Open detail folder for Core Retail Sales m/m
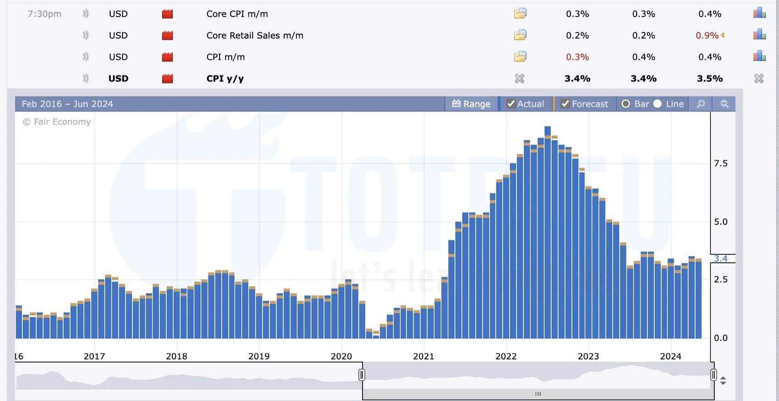Viewport: 779px width, 401px height. pyautogui.click(x=520, y=35)
